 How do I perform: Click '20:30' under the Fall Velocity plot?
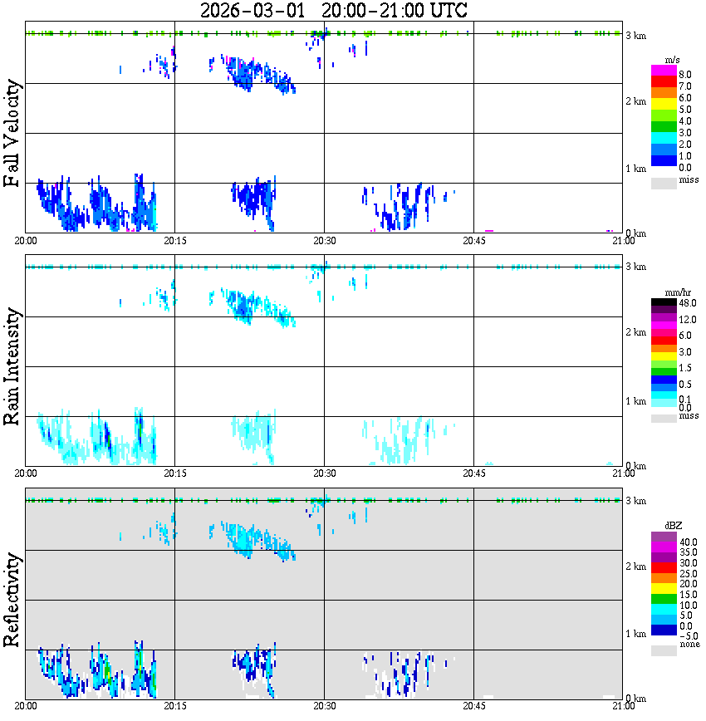point(325,241)
